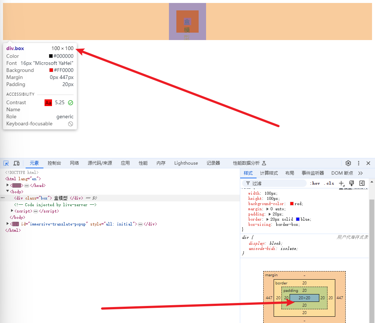
Task: Open the 应用 tab
Action: click(x=125, y=163)
